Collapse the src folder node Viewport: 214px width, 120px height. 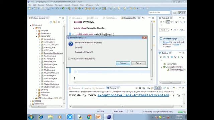33,28
